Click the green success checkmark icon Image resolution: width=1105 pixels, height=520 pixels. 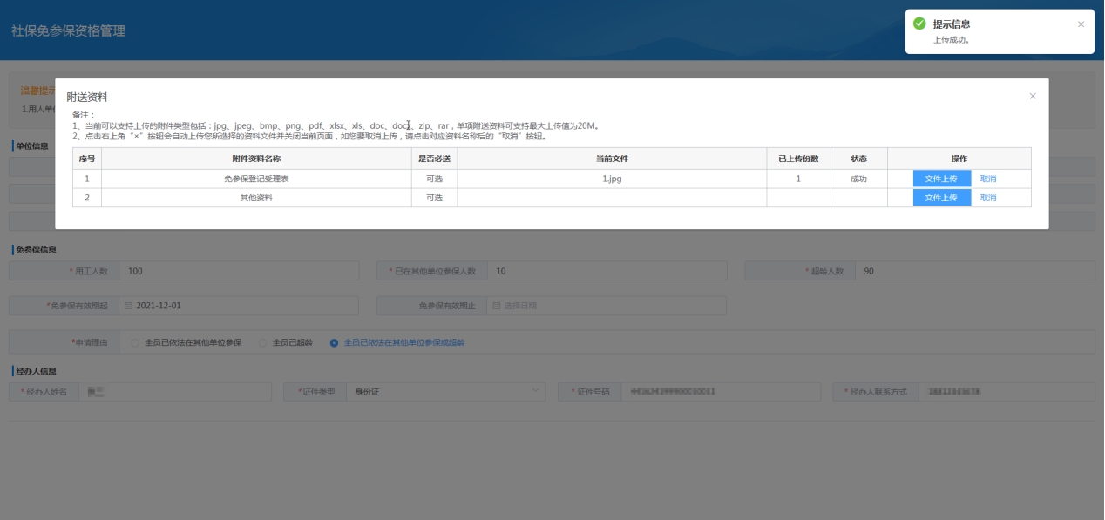919,24
